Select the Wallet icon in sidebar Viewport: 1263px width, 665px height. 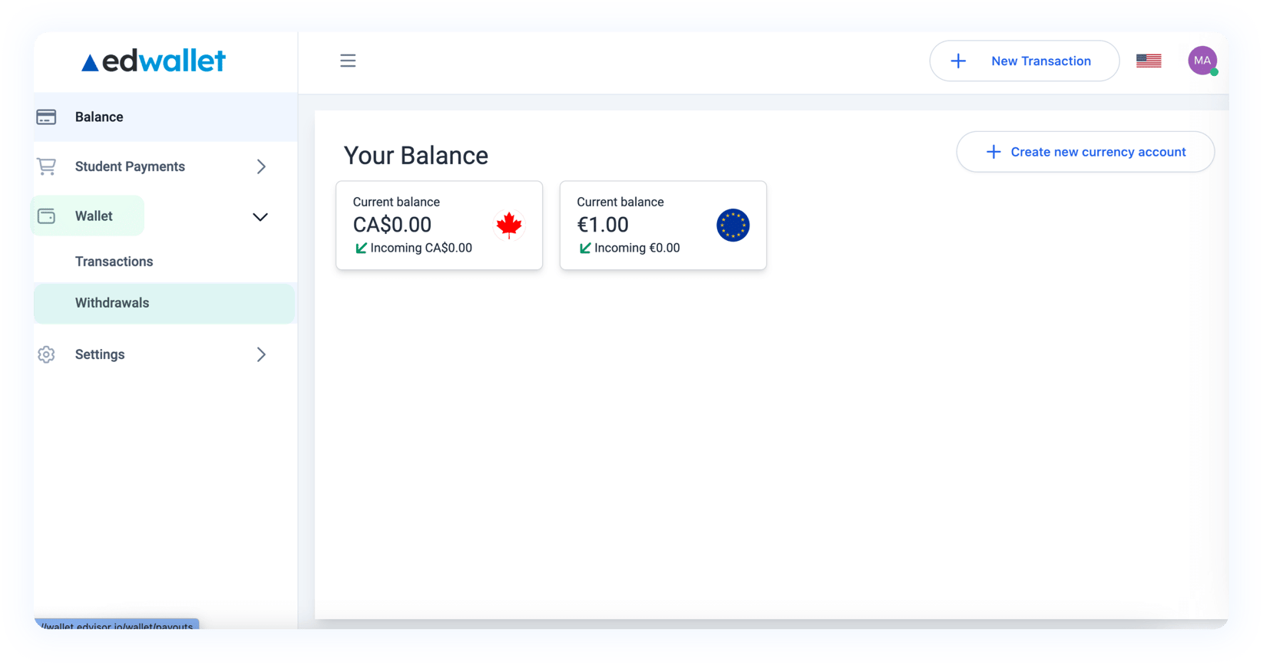47,216
